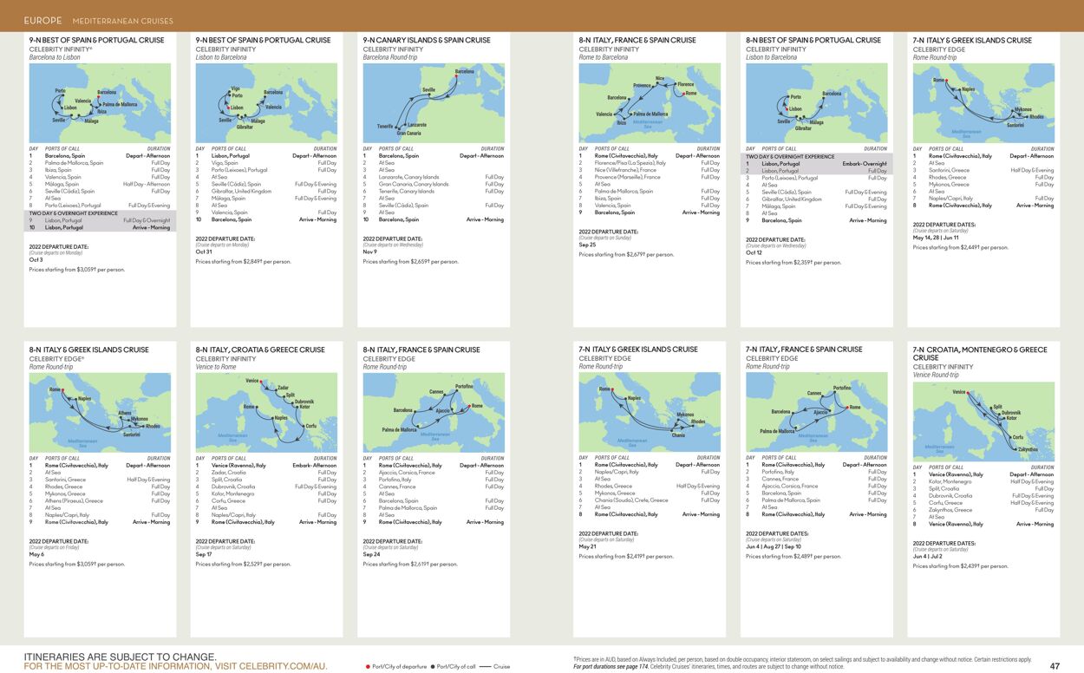Click the Port/City of call legend dot
1084x673 pixels.
point(431,668)
